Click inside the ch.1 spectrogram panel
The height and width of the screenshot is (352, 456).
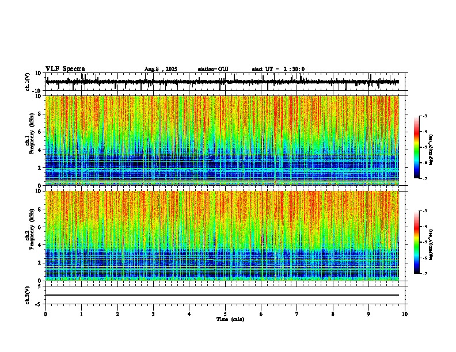[222, 140]
